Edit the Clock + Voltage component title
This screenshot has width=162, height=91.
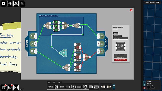click(118, 27)
